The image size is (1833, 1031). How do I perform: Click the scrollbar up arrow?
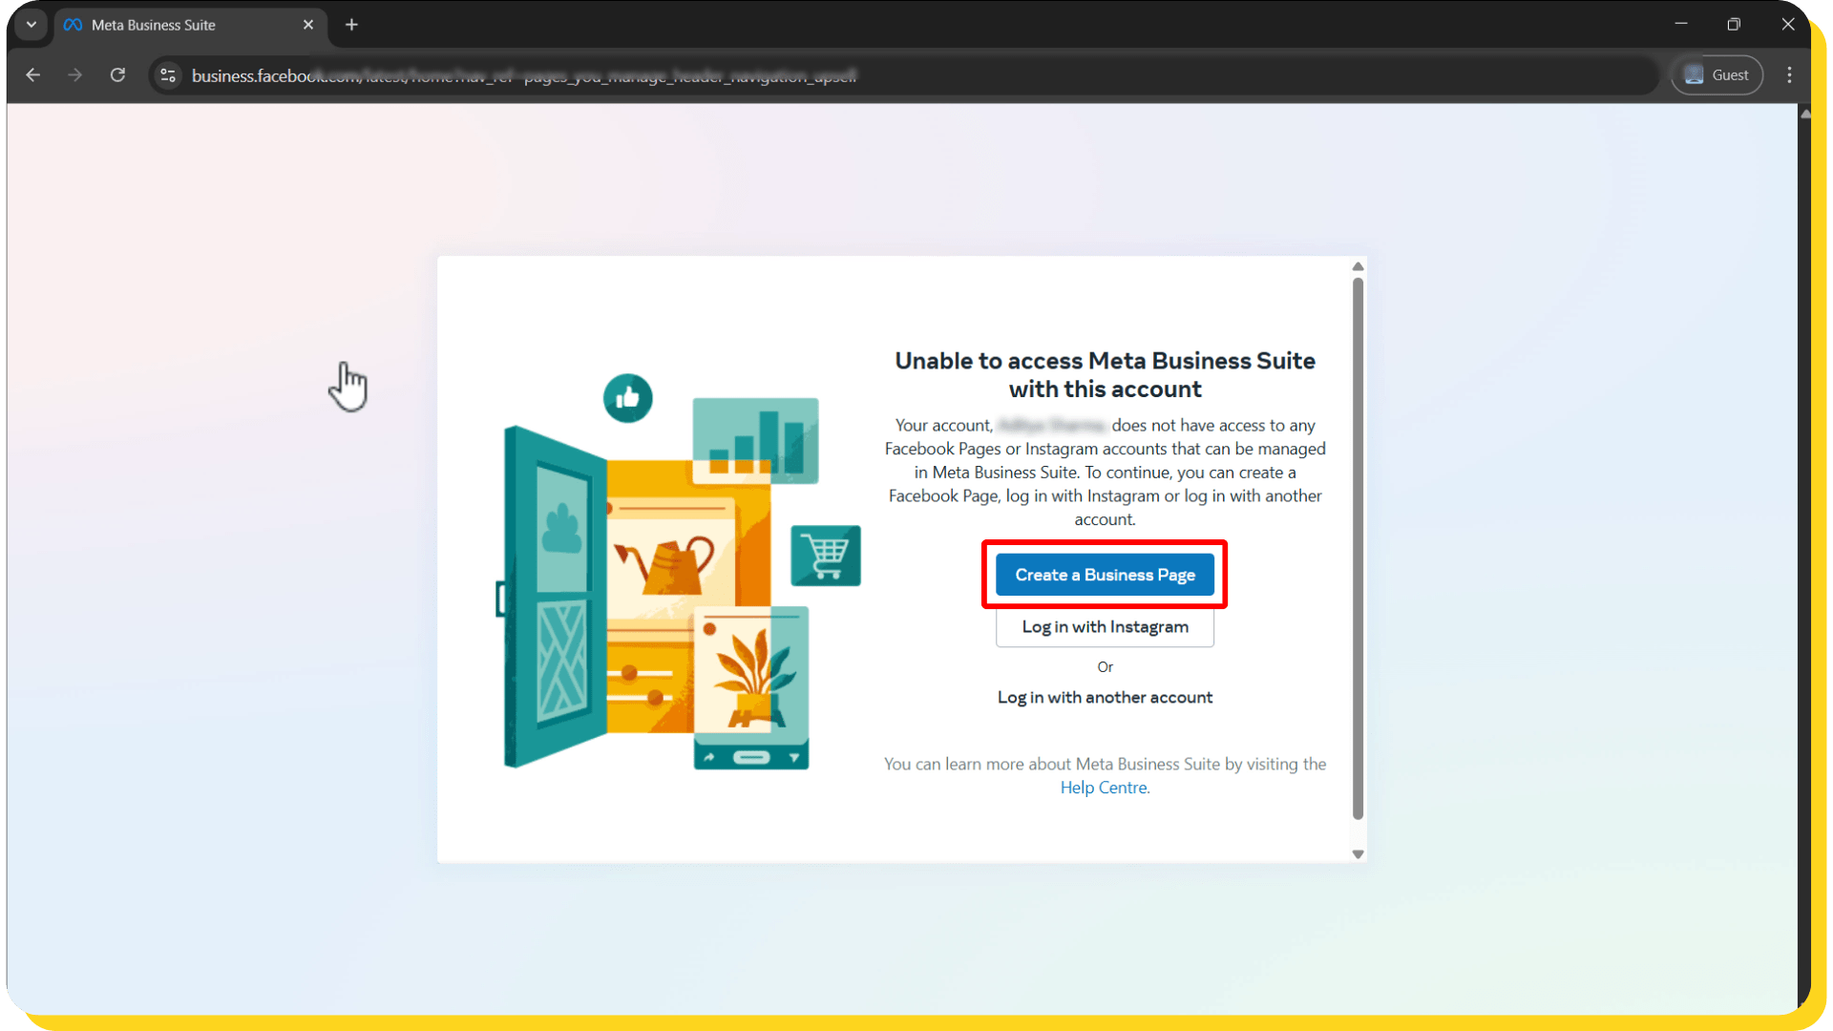pos(1358,266)
